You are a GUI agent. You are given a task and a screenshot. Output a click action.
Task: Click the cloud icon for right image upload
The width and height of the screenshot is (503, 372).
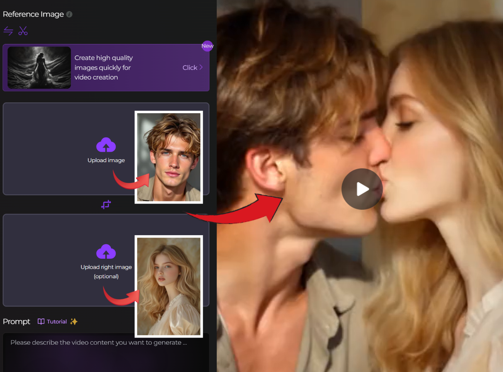tap(106, 252)
